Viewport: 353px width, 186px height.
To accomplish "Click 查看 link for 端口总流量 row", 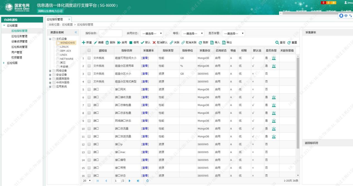I will click(x=145, y=129).
